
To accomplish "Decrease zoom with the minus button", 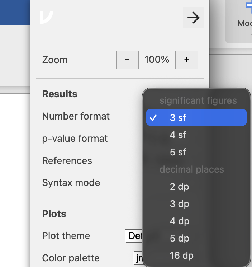I will pos(127,60).
